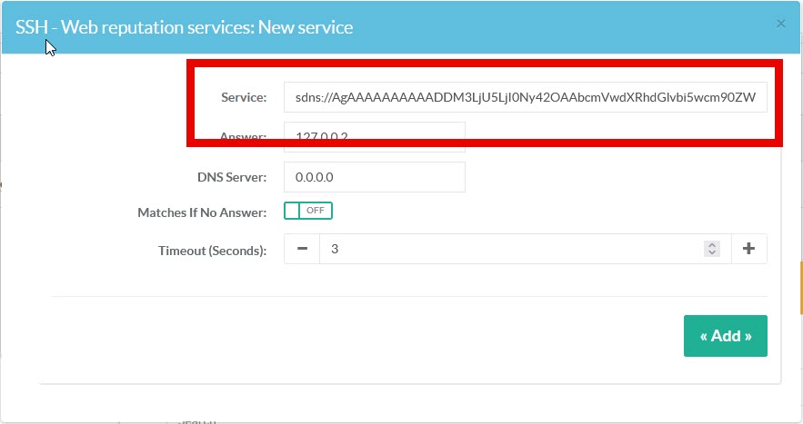Click the Matches If No Answer label

(201, 212)
